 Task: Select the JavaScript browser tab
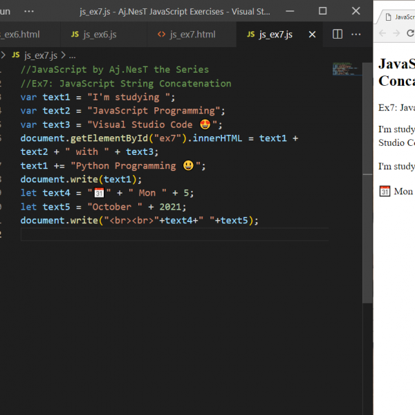tap(401, 16)
